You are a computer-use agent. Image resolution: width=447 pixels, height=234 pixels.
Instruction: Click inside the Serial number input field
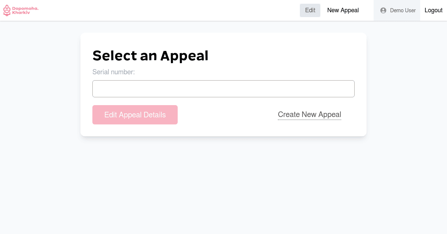coord(223,88)
